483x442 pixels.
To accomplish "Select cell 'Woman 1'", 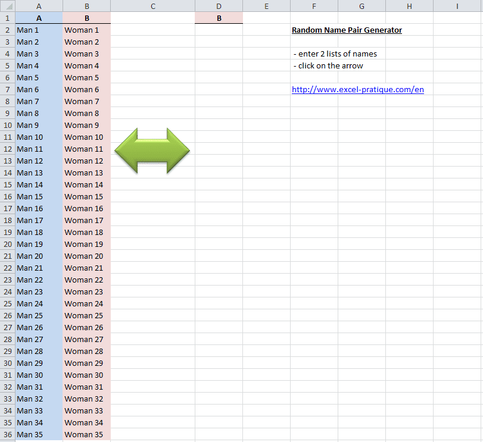I will [86, 30].
